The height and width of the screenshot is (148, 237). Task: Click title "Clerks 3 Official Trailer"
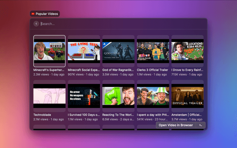pyautogui.click(x=152, y=70)
